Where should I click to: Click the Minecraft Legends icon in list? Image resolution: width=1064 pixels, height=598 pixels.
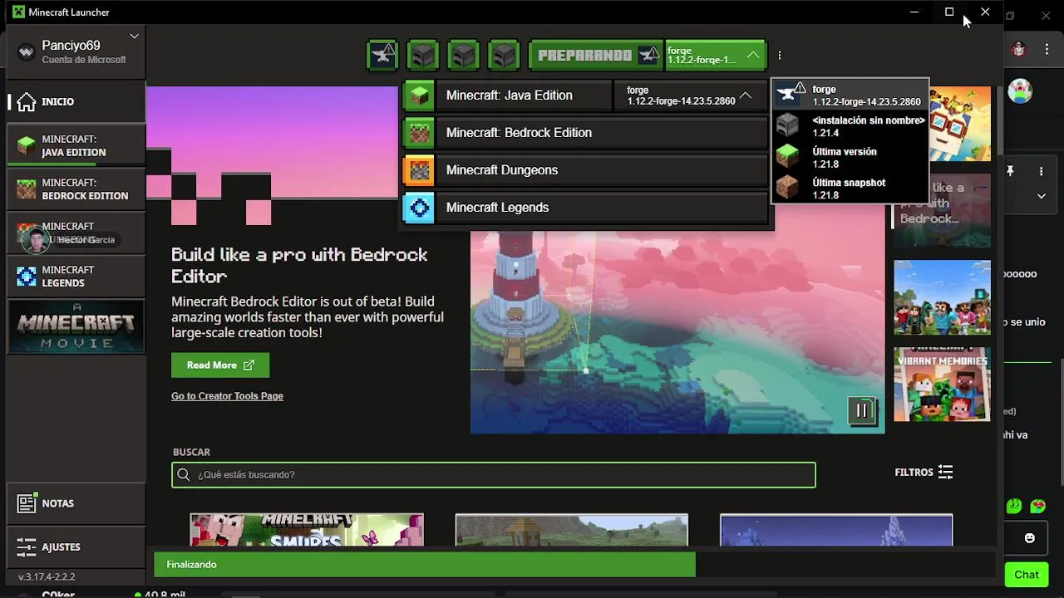click(x=419, y=208)
